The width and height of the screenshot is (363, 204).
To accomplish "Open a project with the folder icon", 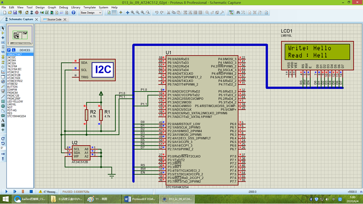I will pos(10,13).
